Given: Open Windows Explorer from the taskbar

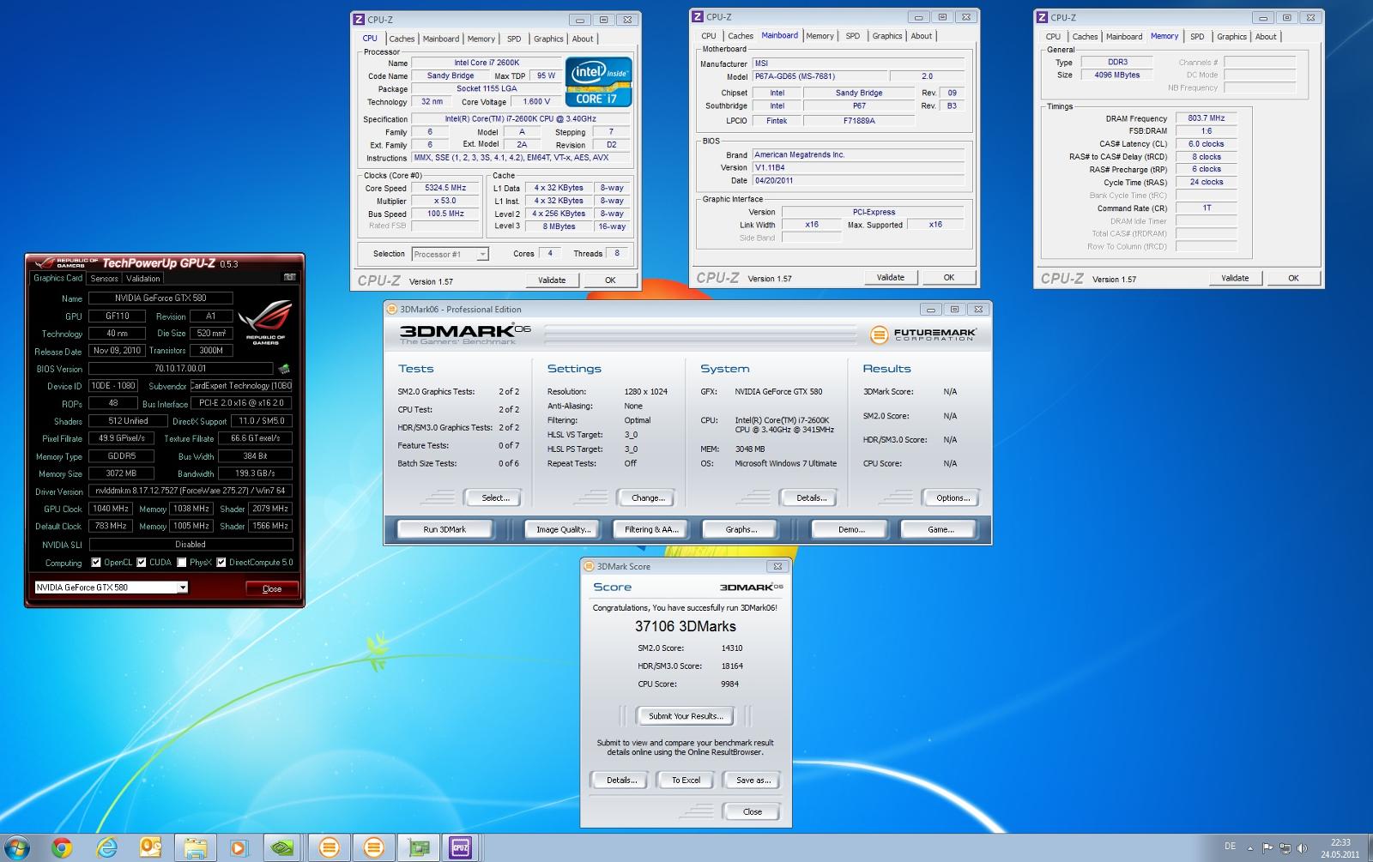Looking at the screenshot, I should [196, 847].
